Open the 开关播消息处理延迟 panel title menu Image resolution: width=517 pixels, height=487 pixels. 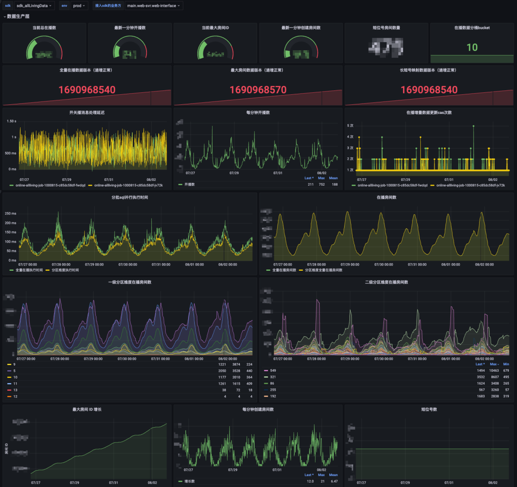point(87,112)
